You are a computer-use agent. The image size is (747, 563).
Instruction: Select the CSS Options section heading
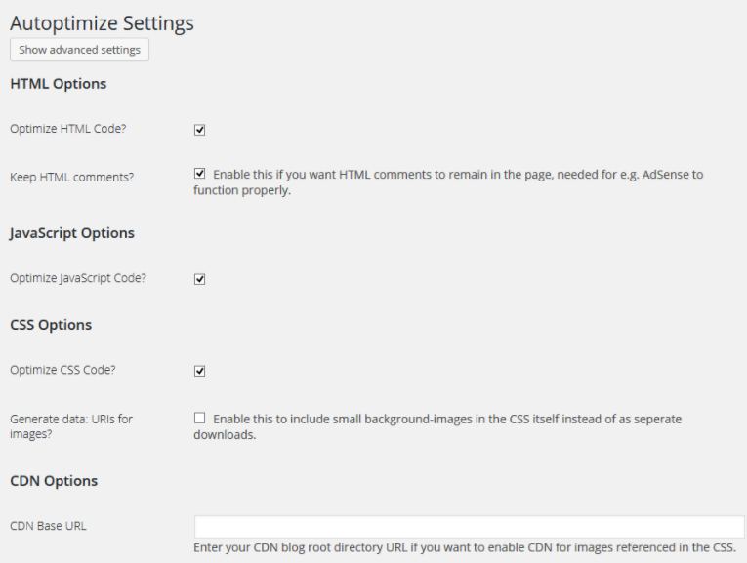(x=51, y=325)
